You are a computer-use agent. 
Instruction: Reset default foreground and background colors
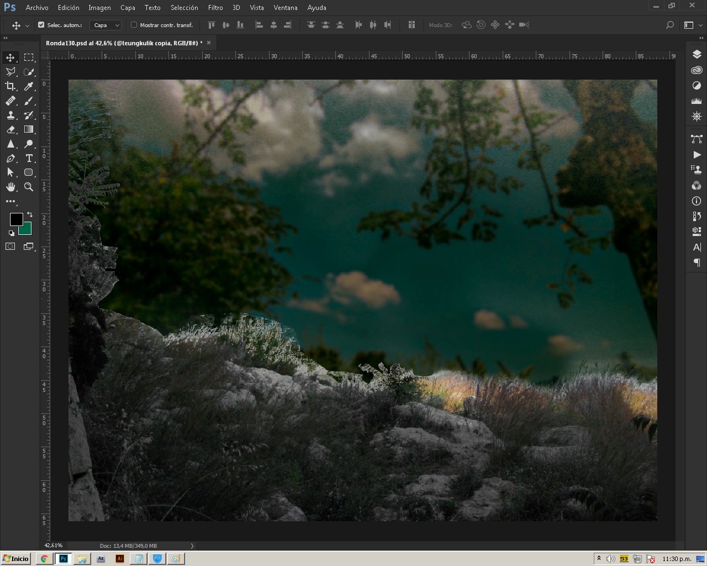(12, 233)
